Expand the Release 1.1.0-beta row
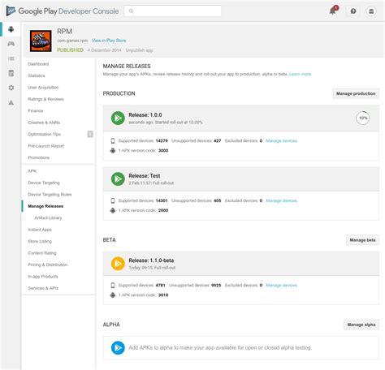 click(x=240, y=264)
